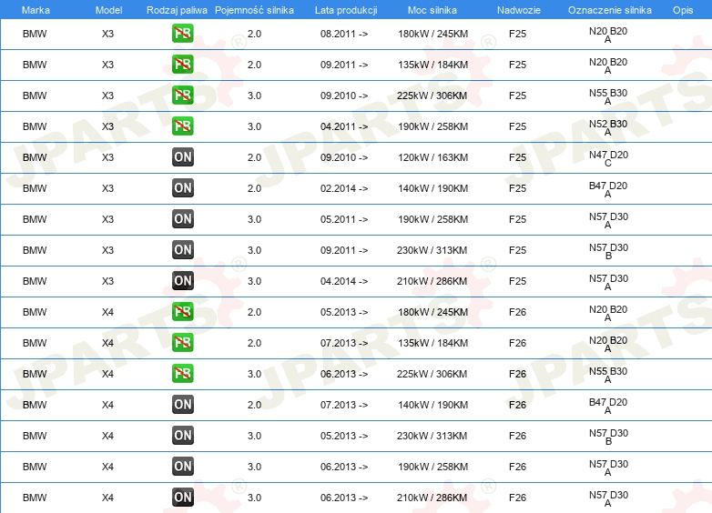712x513 pixels.
Task: Click F26 body cell in X4 190KM row
Action: [x=517, y=405]
